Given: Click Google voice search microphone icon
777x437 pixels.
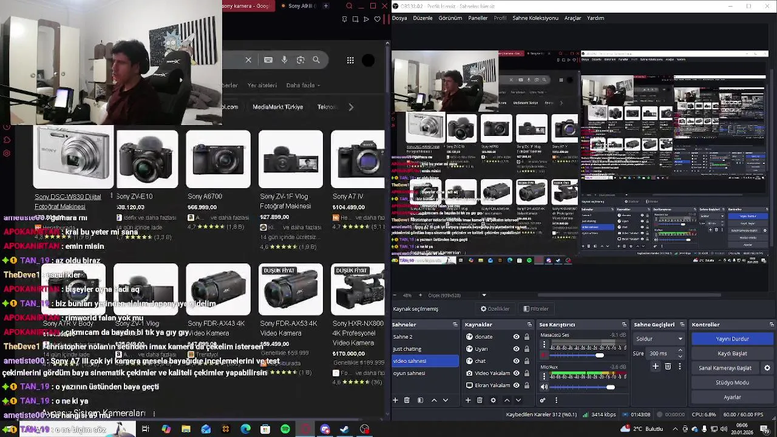Looking at the screenshot, I should coord(284,60).
